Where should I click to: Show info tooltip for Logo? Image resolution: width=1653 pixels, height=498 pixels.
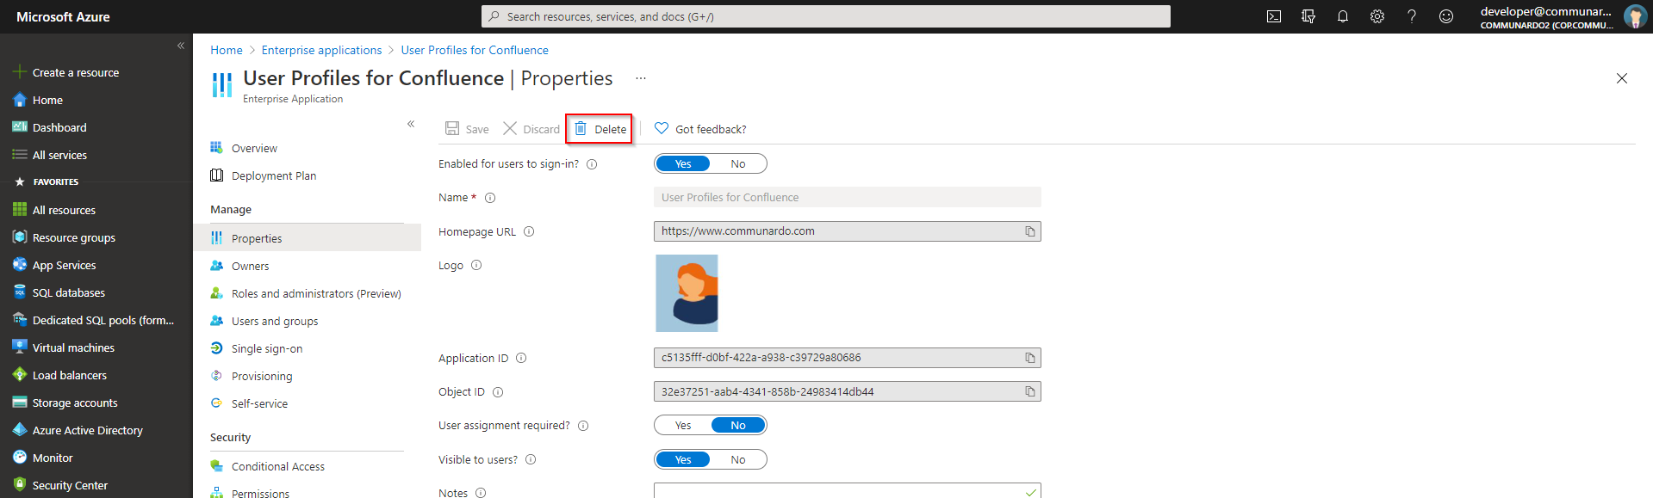pos(476,265)
